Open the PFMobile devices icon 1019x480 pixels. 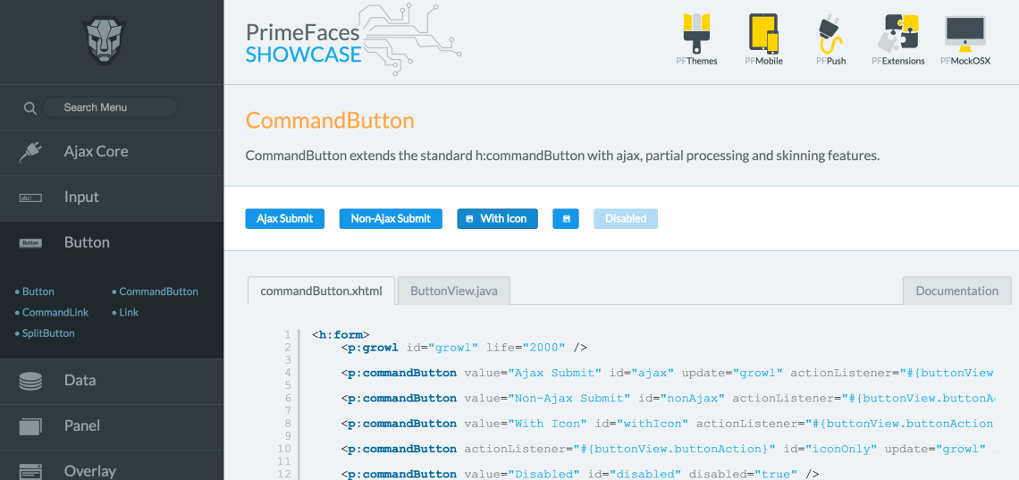(763, 33)
